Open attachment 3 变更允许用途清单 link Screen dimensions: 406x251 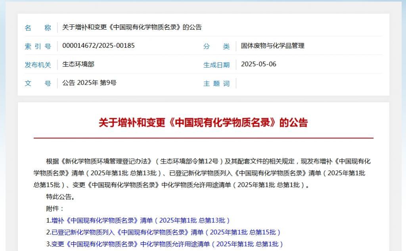[x=167, y=244]
